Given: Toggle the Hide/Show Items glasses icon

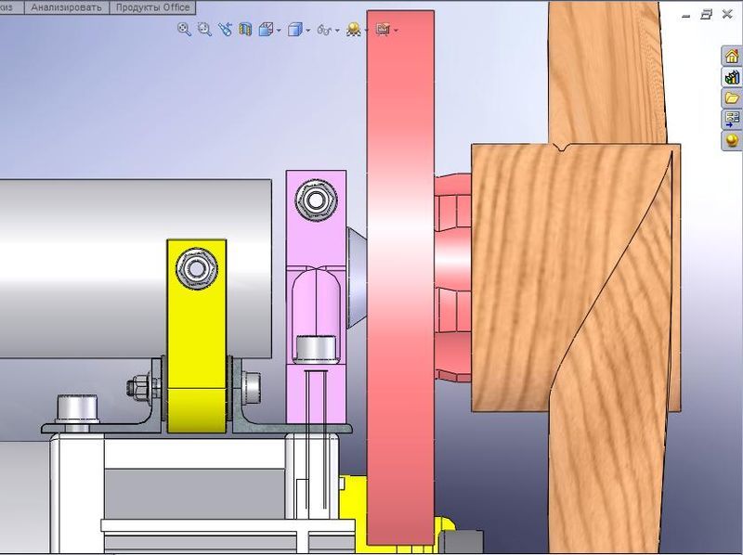Looking at the screenshot, I should point(325,30).
